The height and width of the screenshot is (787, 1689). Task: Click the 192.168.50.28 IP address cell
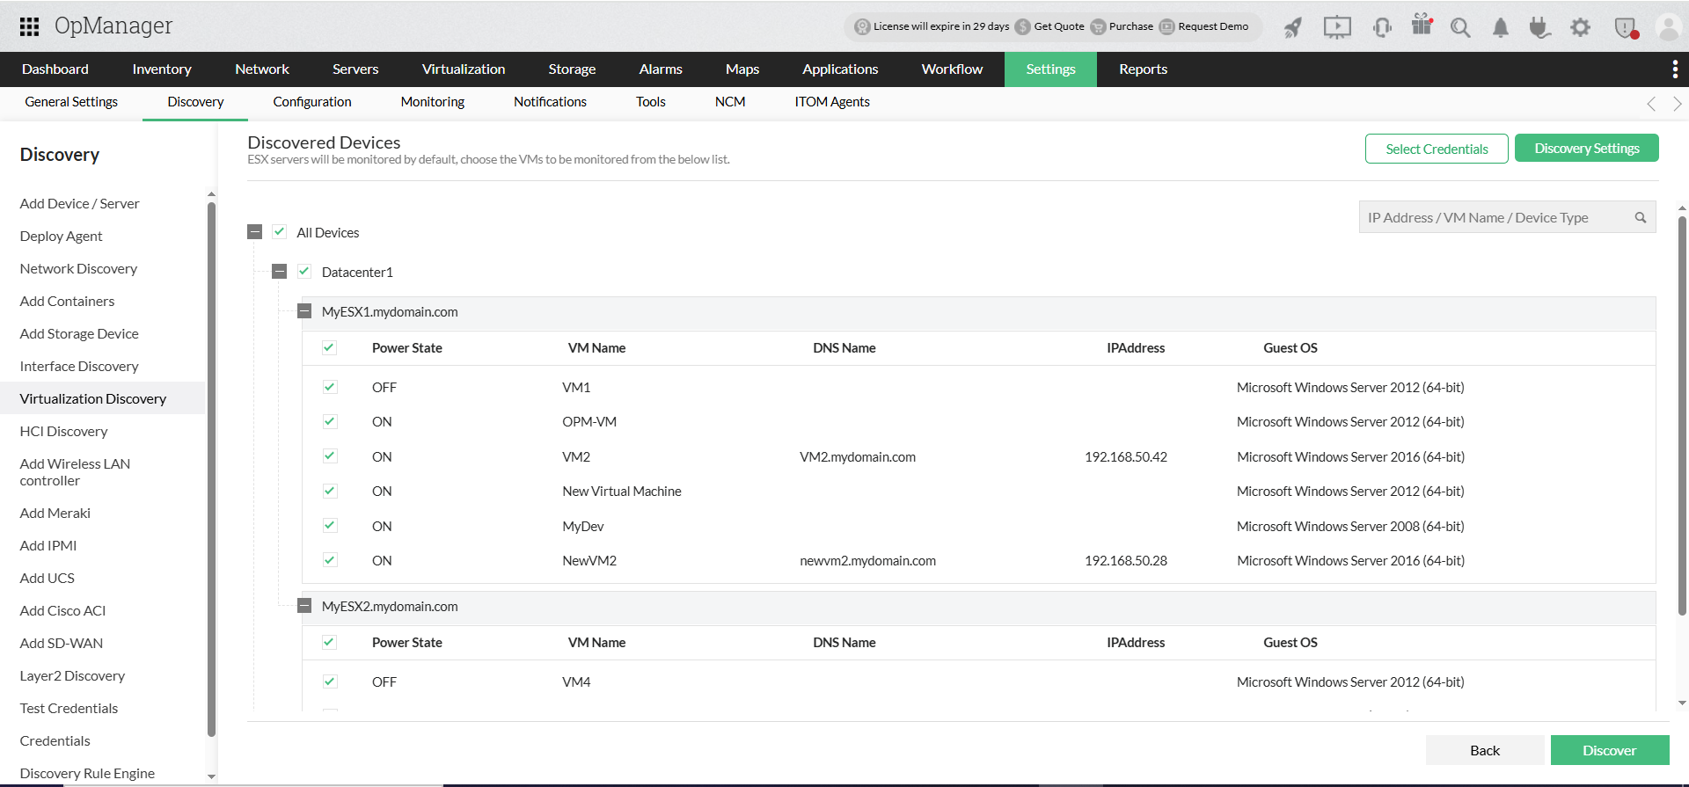(x=1126, y=560)
